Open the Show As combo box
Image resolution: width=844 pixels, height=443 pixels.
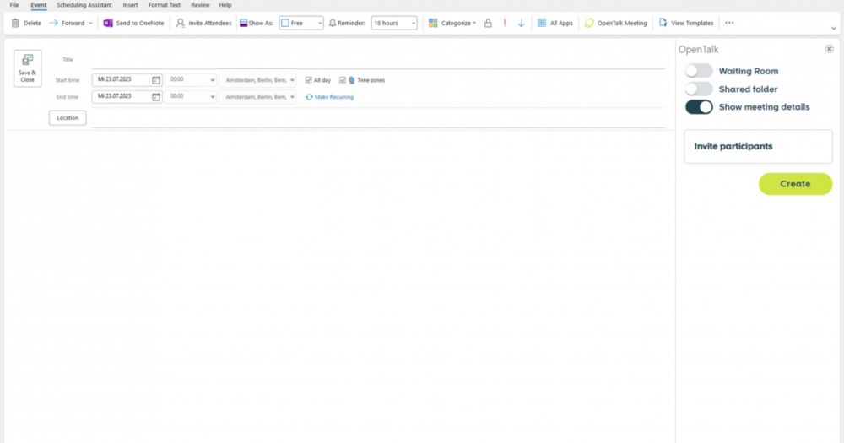click(301, 23)
